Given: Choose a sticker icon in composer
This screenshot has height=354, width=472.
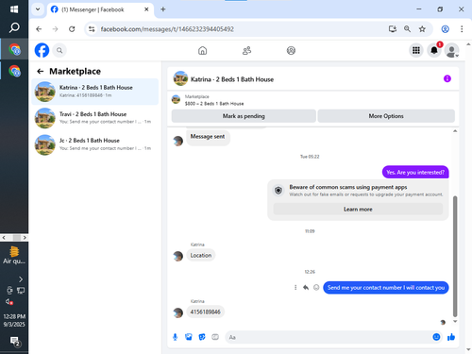Looking at the screenshot, I should point(202,337).
